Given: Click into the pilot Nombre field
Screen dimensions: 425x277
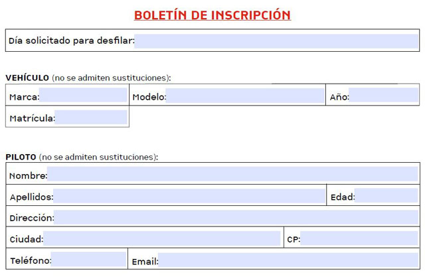Looking at the screenshot, I should coord(233,175).
